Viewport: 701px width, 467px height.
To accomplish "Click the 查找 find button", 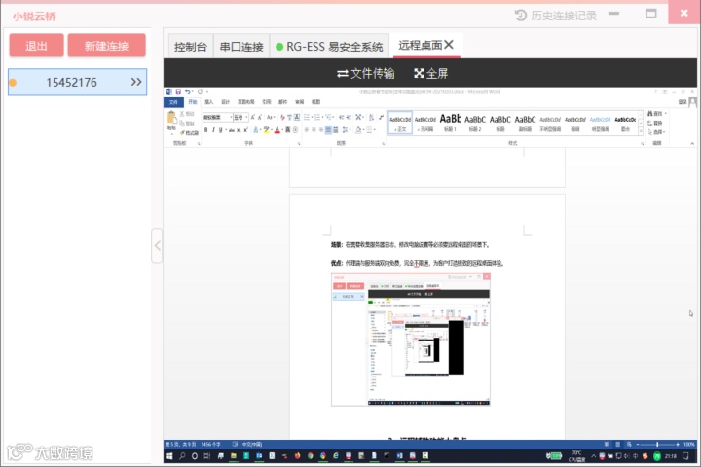I will tap(657, 114).
